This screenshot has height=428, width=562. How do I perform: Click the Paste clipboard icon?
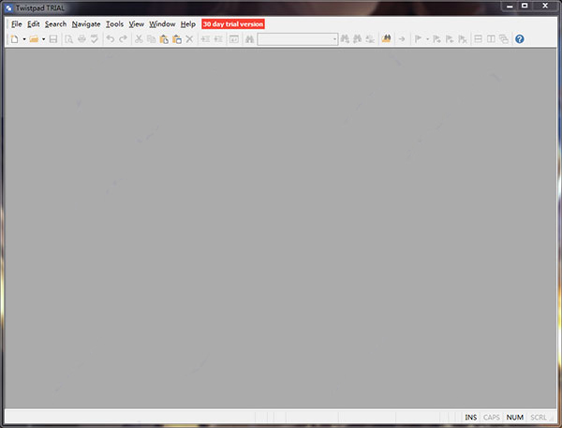click(x=164, y=39)
